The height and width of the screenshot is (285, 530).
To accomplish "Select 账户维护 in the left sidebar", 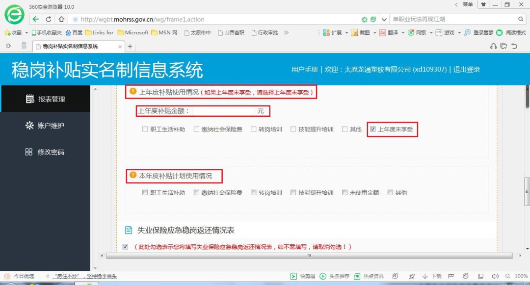I will [46, 126].
